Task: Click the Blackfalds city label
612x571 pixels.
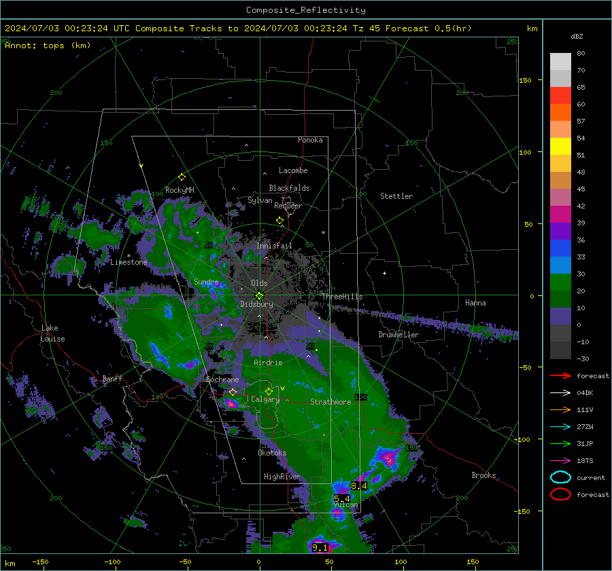Action: 289,188
